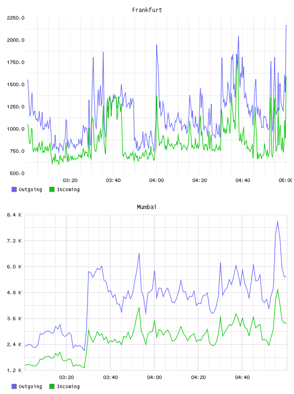
Task: Click Mumbai Incoming green legend swatch
Action: (x=52, y=386)
